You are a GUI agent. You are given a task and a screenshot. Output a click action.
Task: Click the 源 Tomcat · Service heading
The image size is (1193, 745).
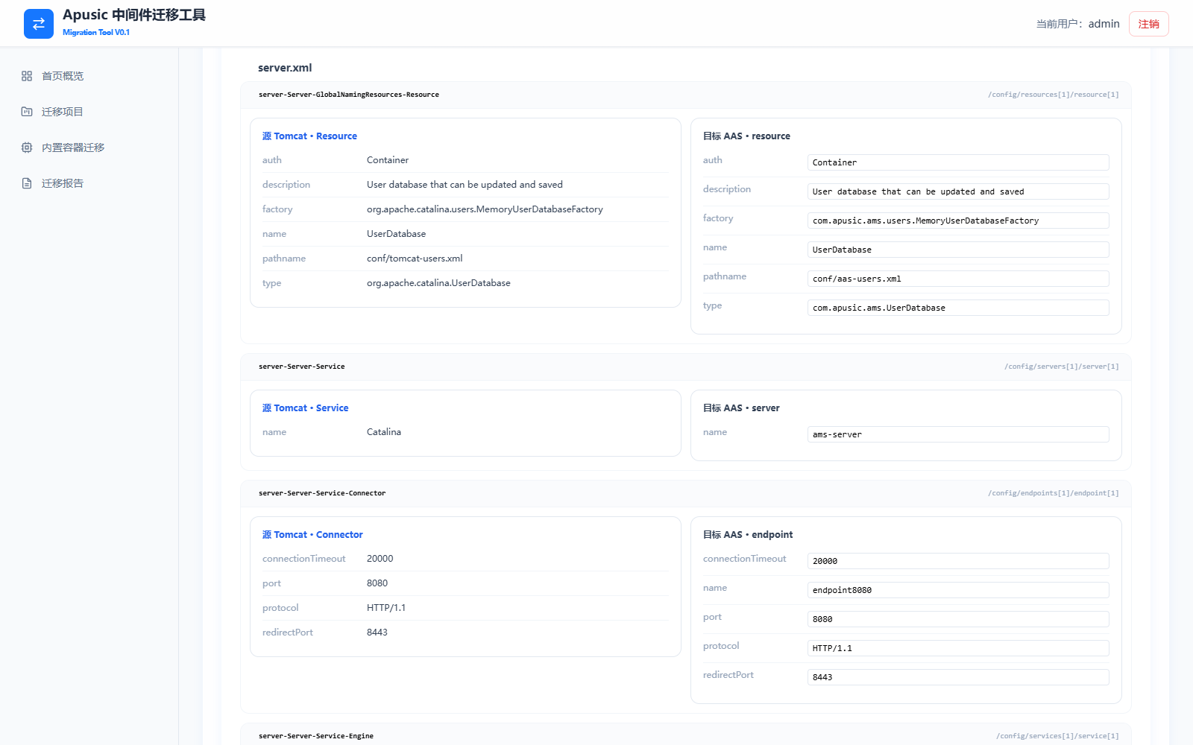305,408
